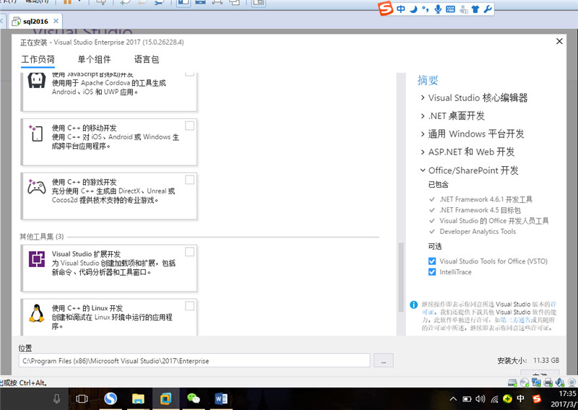The width and height of the screenshot is (578, 410).
Task: Open File Explorer from the taskbar
Action: (138, 398)
